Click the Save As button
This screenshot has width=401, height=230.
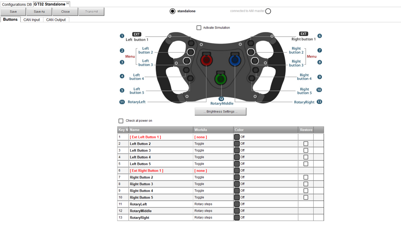pyautogui.click(x=39, y=12)
